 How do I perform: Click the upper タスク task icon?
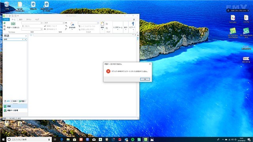click(x=107, y=24)
